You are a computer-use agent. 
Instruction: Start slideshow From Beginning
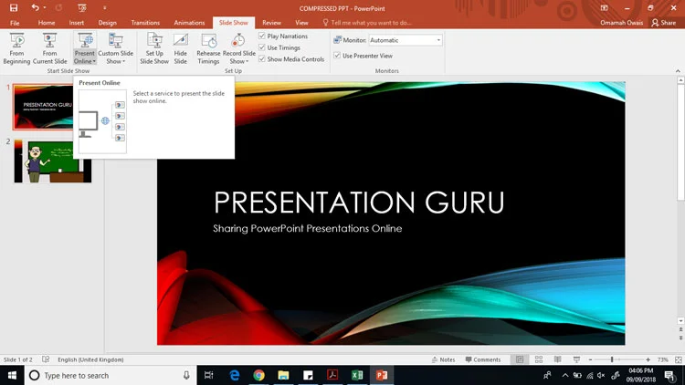(16, 47)
